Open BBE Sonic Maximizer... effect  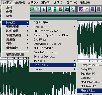(x=53, y=31)
